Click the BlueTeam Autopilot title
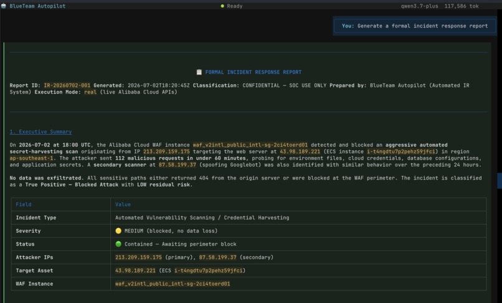502x303 pixels. 37,6
